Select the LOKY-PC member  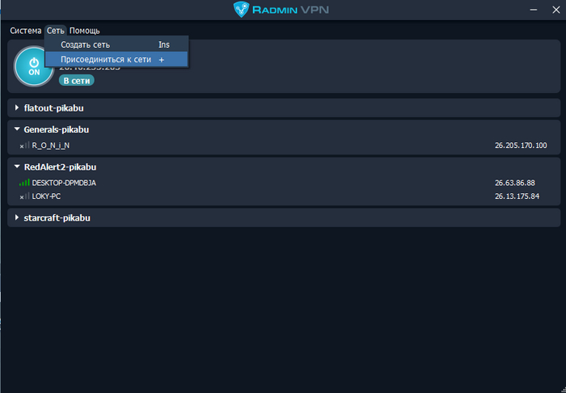[46, 196]
